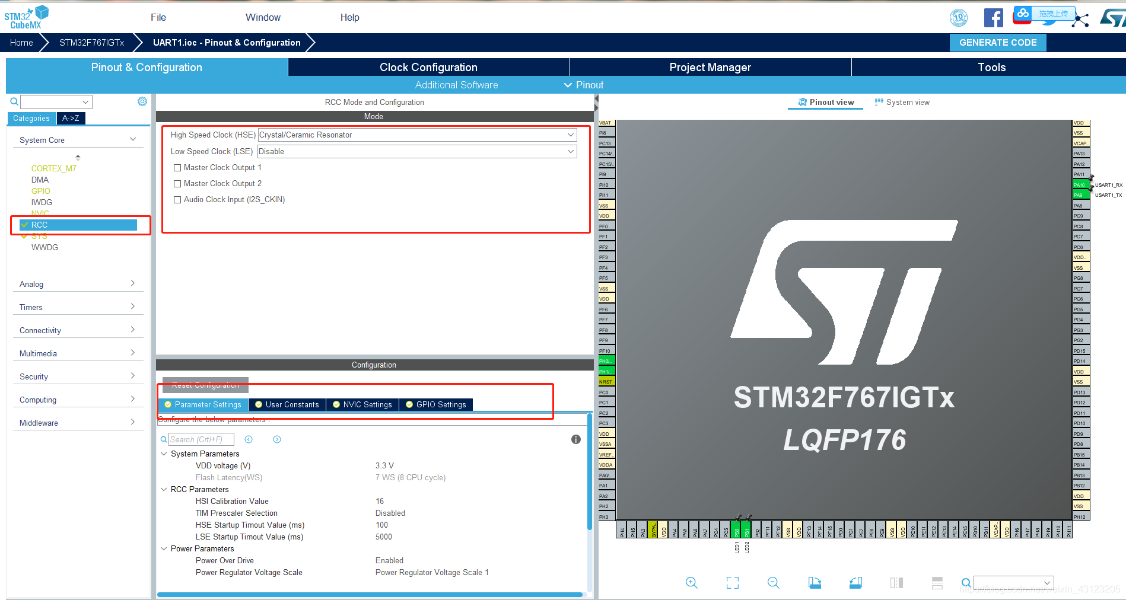This screenshot has width=1126, height=600.
Task: Select RCC in the System Core list
Action: tap(78, 225)
